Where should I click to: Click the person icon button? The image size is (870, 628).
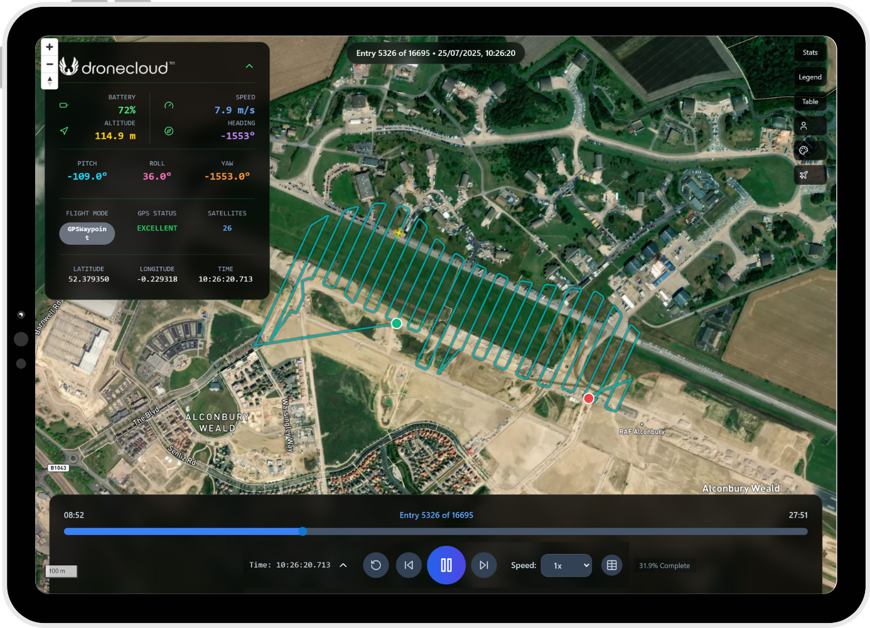pyautogui.click(x=803, y=126)
